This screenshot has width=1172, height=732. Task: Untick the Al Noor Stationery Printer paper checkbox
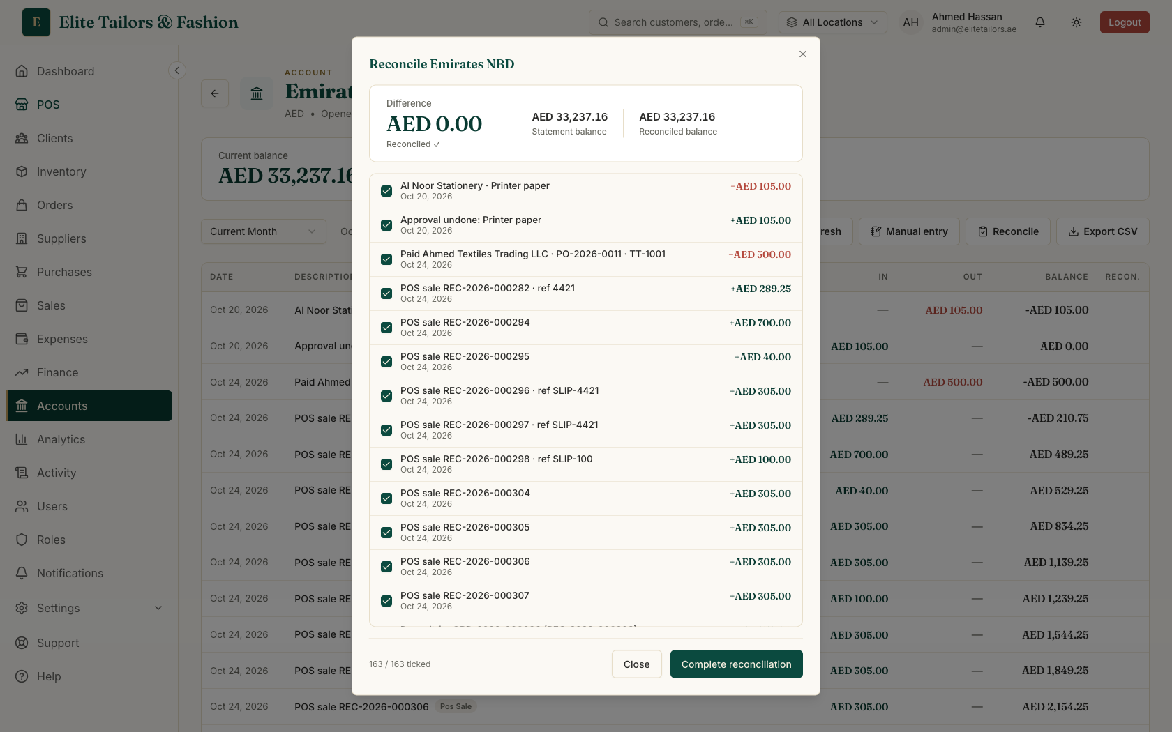point(386,191)
